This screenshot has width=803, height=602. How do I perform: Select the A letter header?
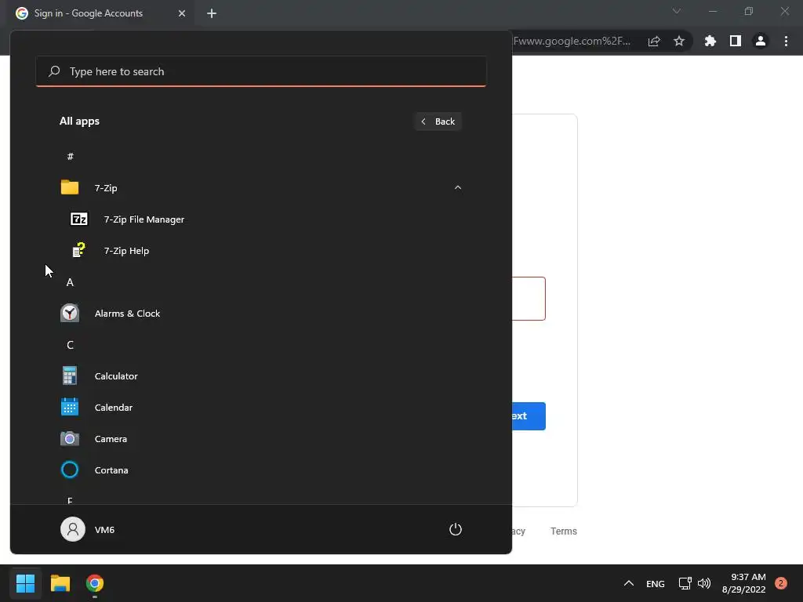click(70, 282)
